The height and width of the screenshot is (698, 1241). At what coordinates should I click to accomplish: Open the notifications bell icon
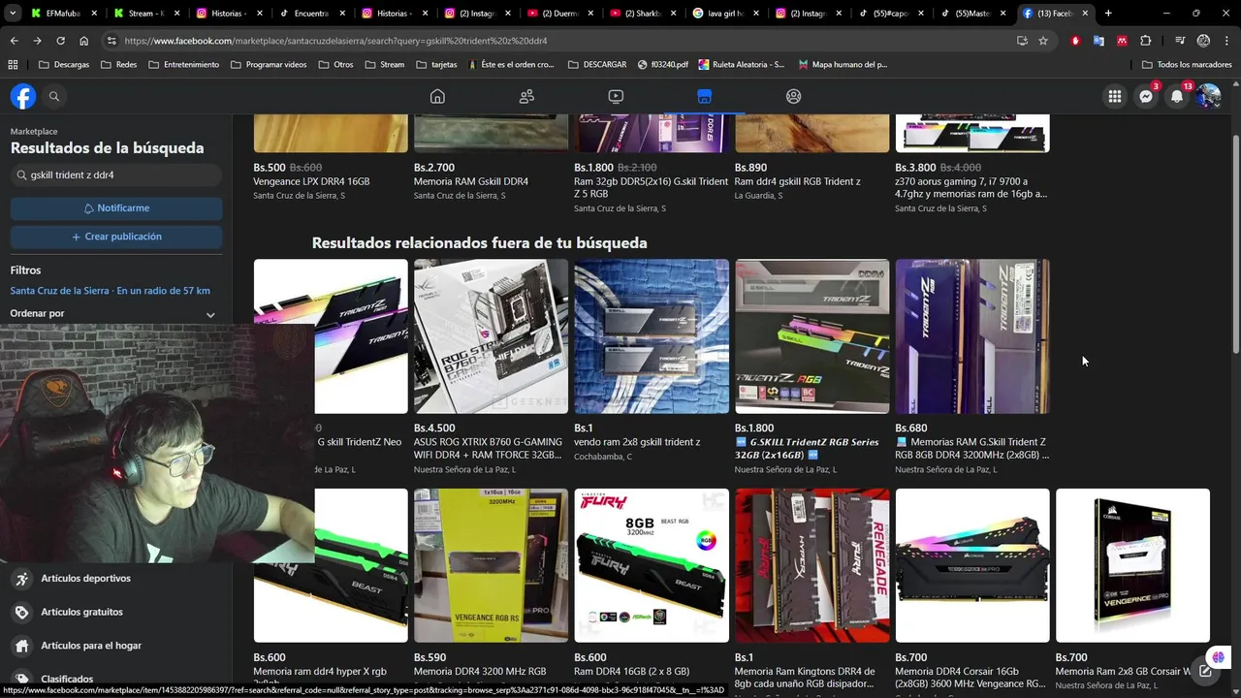1177,96
